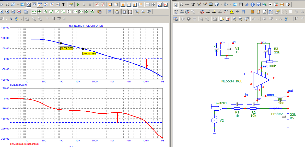Open the analysis Properties icon

tap(71, 5)
